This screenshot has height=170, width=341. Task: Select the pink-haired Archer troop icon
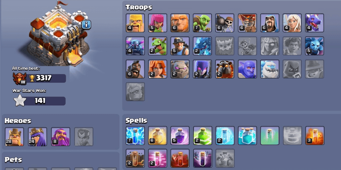tap(158, 23)
